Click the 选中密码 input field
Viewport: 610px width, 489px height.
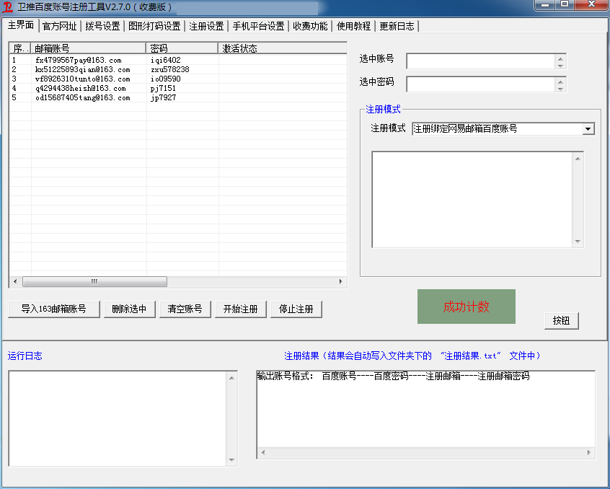481,84
